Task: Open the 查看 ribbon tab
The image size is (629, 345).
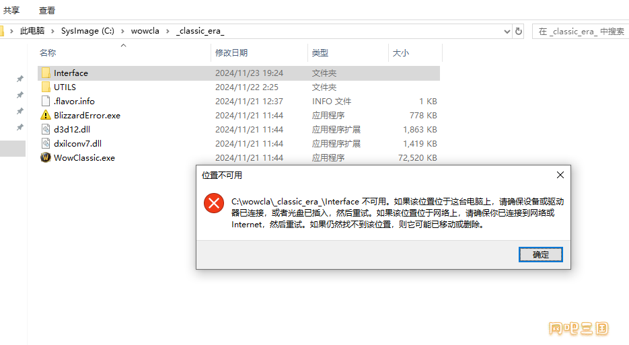Action: click(x=47, y=11)
